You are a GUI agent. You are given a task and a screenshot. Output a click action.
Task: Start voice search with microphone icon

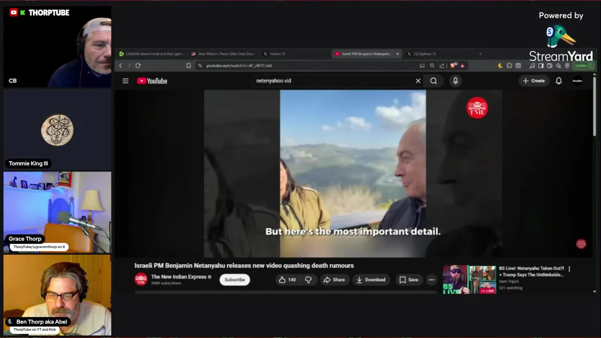point(455,81)
